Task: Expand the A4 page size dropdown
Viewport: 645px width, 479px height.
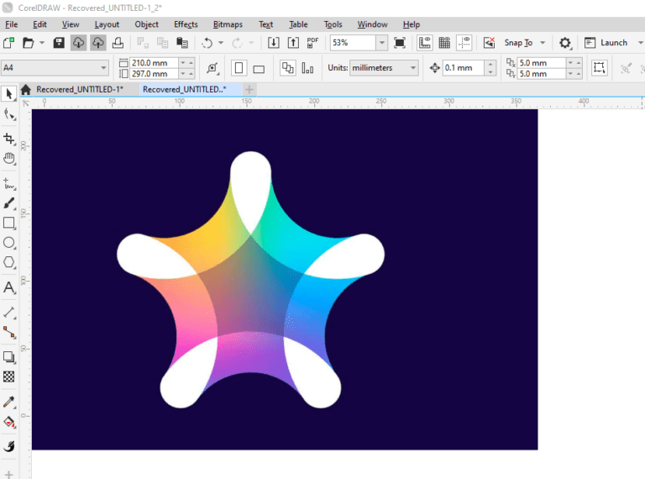Action: click(103, 68)
